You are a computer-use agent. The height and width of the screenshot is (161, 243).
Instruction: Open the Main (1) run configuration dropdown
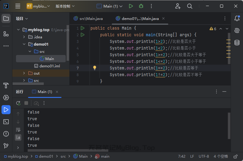tap(109, 6)
